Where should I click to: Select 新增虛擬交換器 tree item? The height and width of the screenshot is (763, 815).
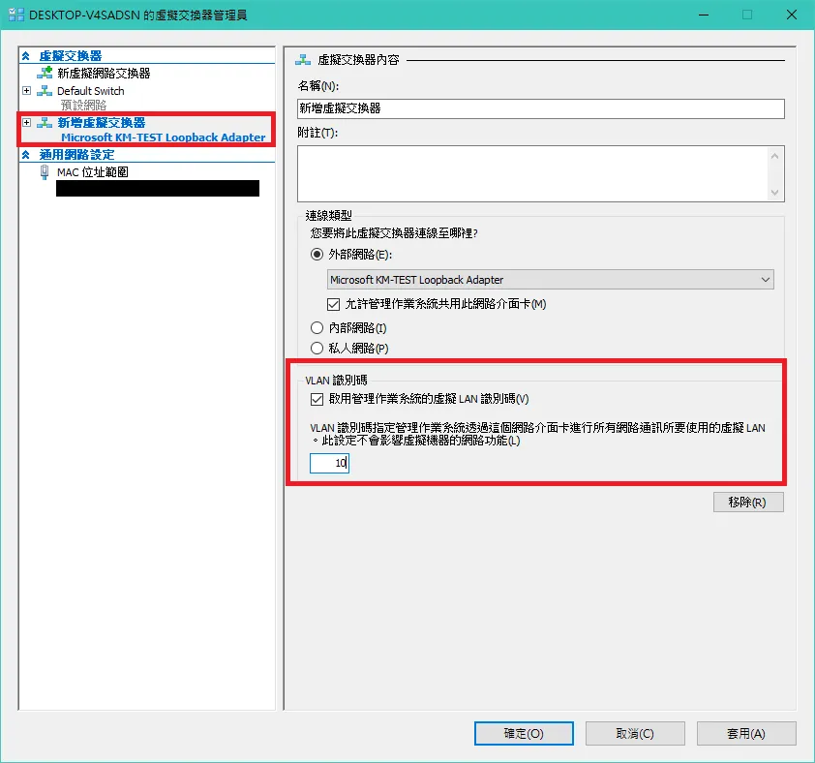point(102,123)
